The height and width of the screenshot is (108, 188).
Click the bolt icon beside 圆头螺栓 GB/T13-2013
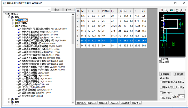20,96
